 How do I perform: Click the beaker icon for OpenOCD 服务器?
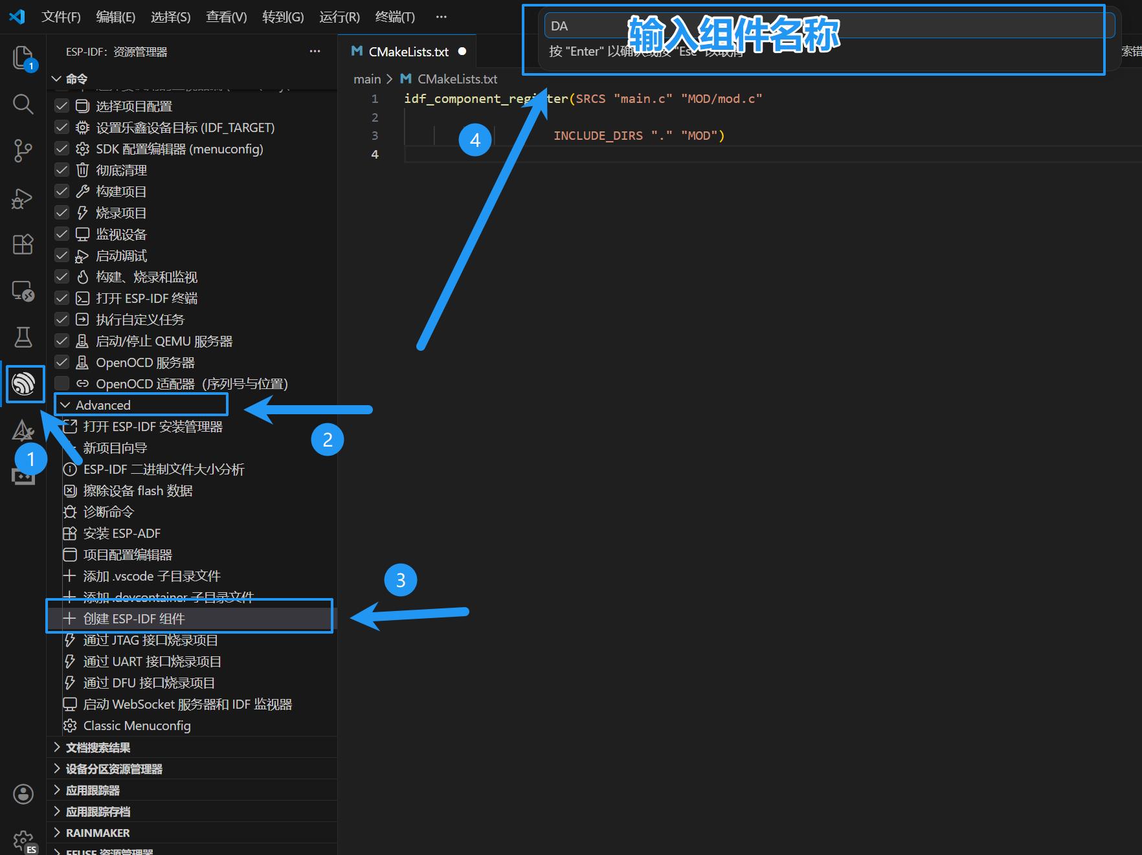[82, 362]
